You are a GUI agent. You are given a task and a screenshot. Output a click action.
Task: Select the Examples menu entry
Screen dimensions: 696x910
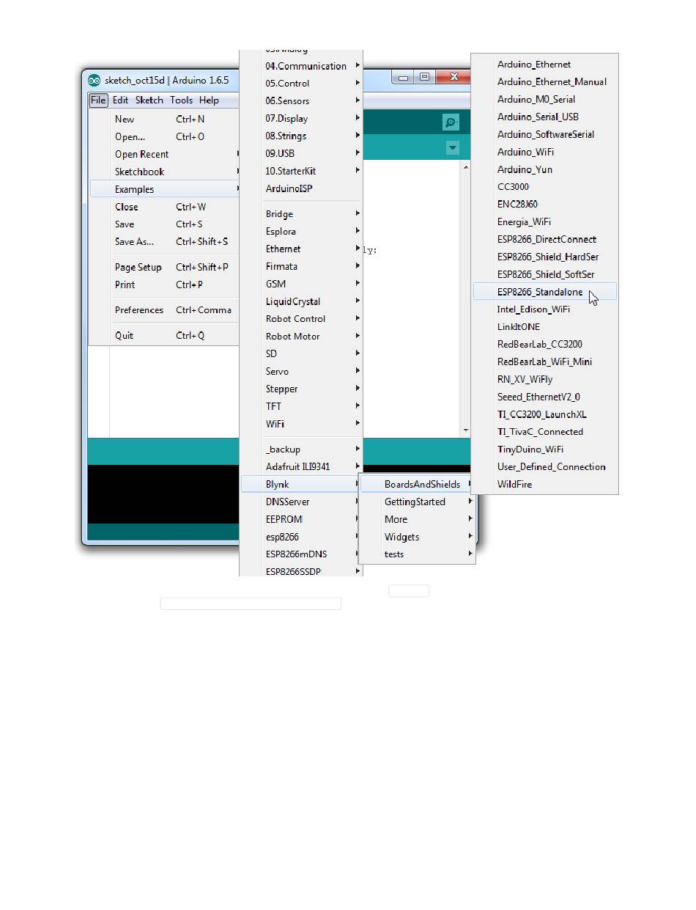click(165, 189)
